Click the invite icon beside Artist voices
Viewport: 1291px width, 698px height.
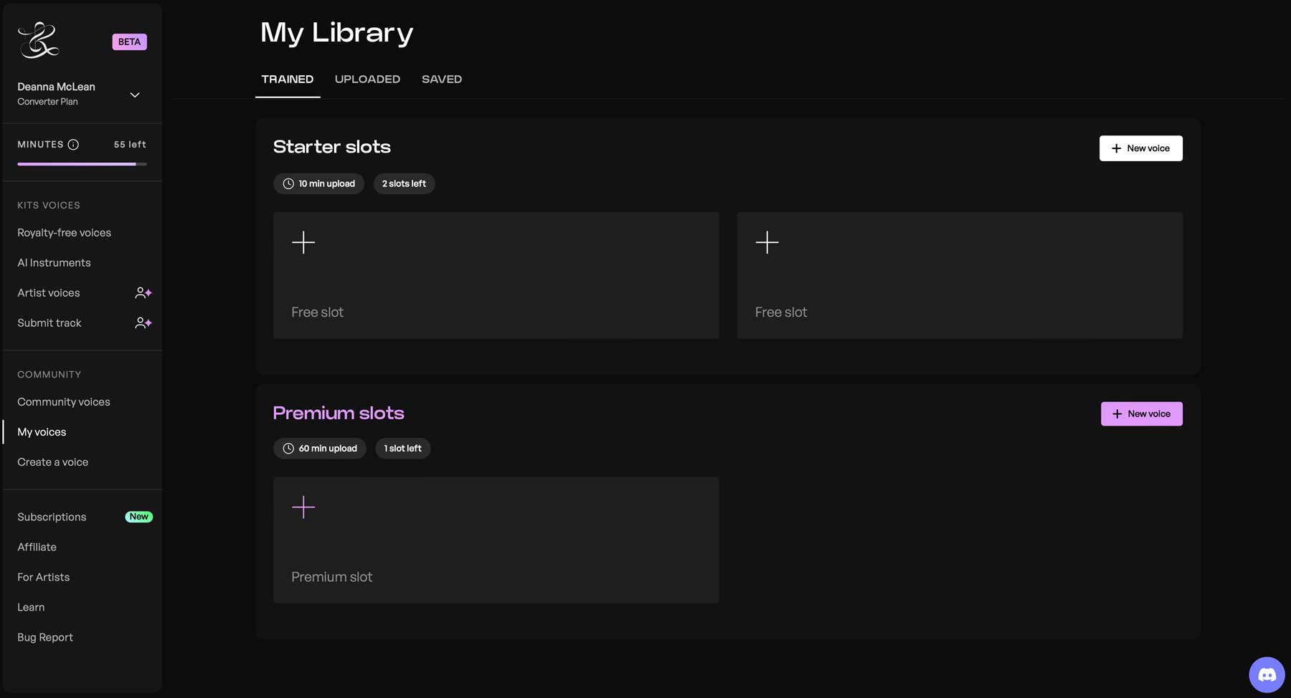tap(143, 292)
